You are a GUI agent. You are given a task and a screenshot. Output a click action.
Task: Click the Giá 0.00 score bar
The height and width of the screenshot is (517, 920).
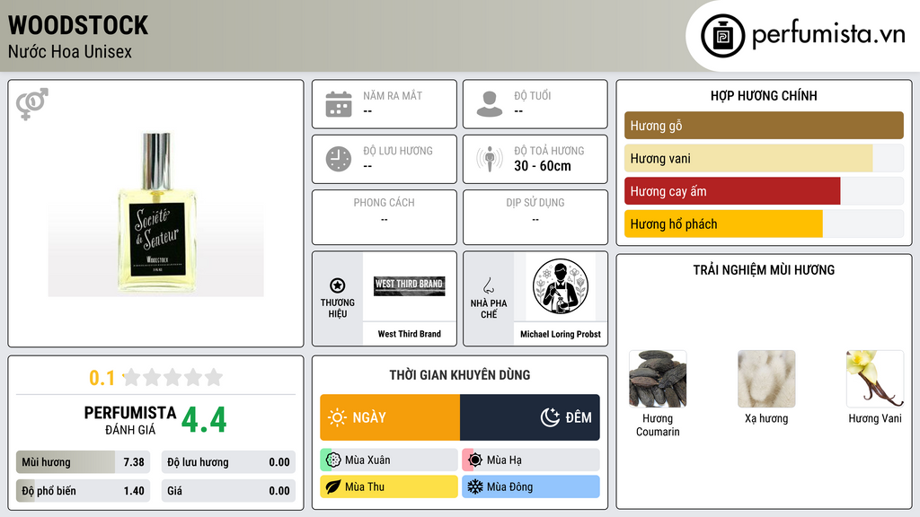(x=228, y=491)
